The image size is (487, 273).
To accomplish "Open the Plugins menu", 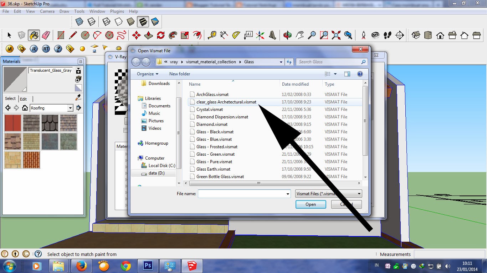I will (117, 11).
